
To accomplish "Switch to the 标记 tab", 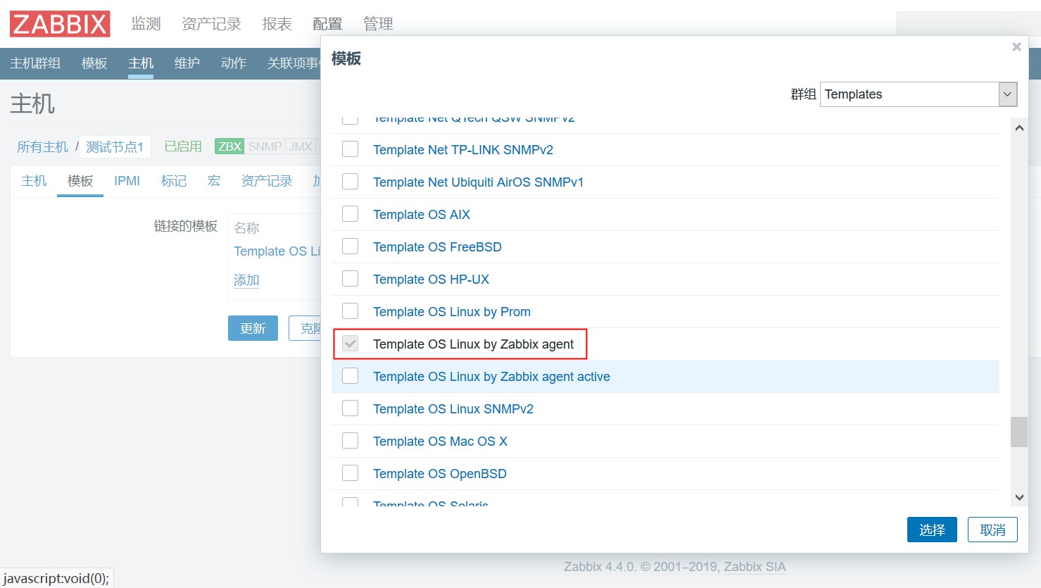I will [174, 181].
